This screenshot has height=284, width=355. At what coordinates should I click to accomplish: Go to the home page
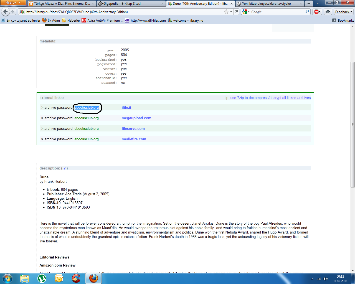(328, 12)
